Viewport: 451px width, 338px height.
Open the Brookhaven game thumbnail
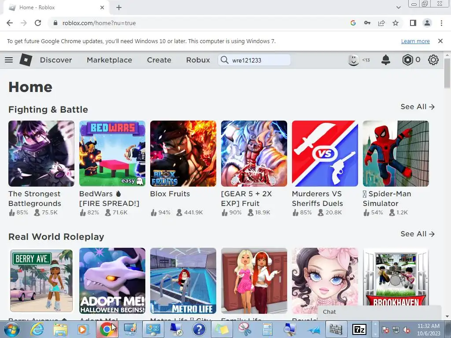pos(396,277)
